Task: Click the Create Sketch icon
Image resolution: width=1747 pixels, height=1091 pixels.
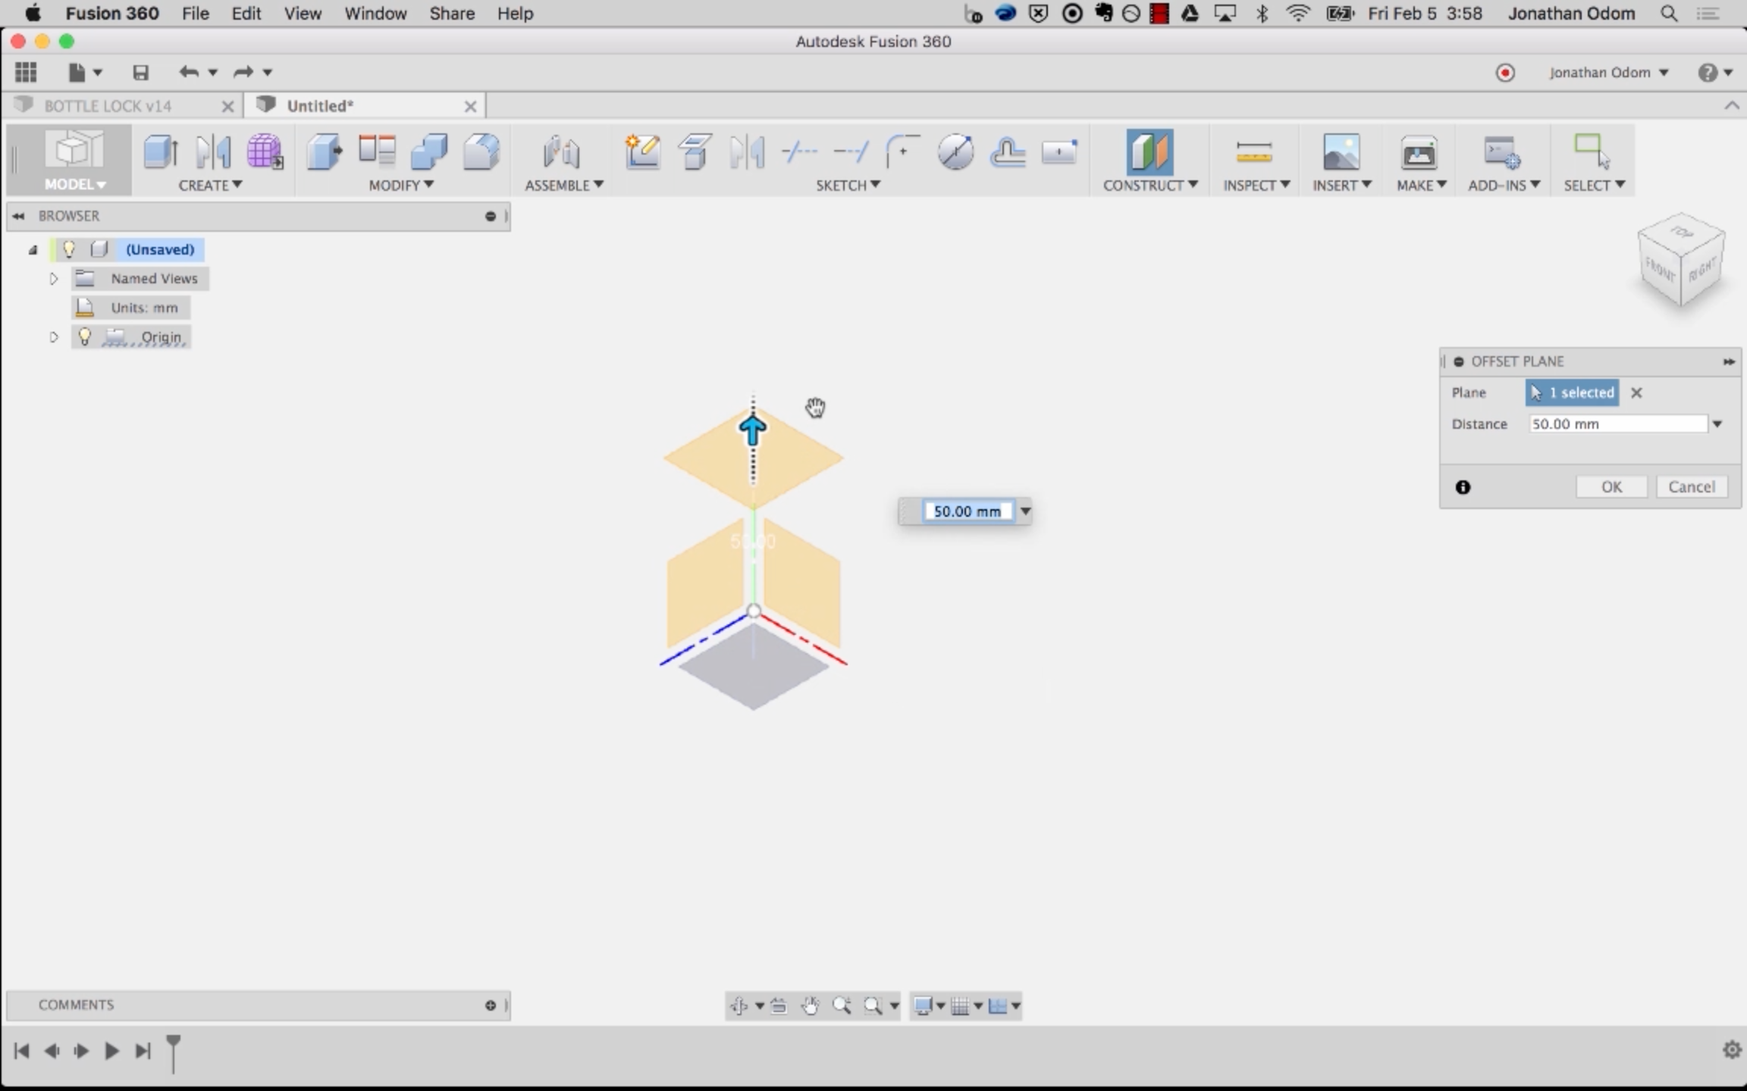Action: coord(642,152)
